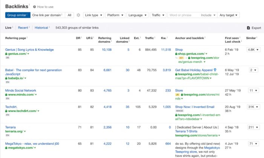264x158 pixels.
Task: Click the info icon next to Backlinks title
Action: point(29,5)
